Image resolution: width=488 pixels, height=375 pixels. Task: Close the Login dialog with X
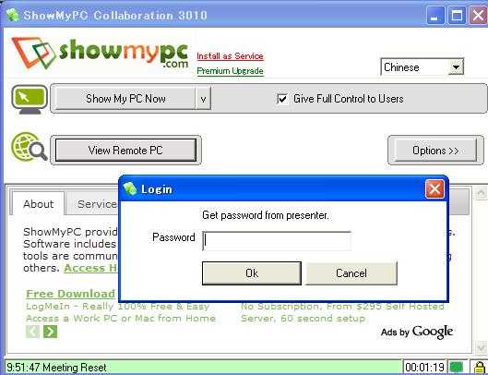(x=434, y=188)
